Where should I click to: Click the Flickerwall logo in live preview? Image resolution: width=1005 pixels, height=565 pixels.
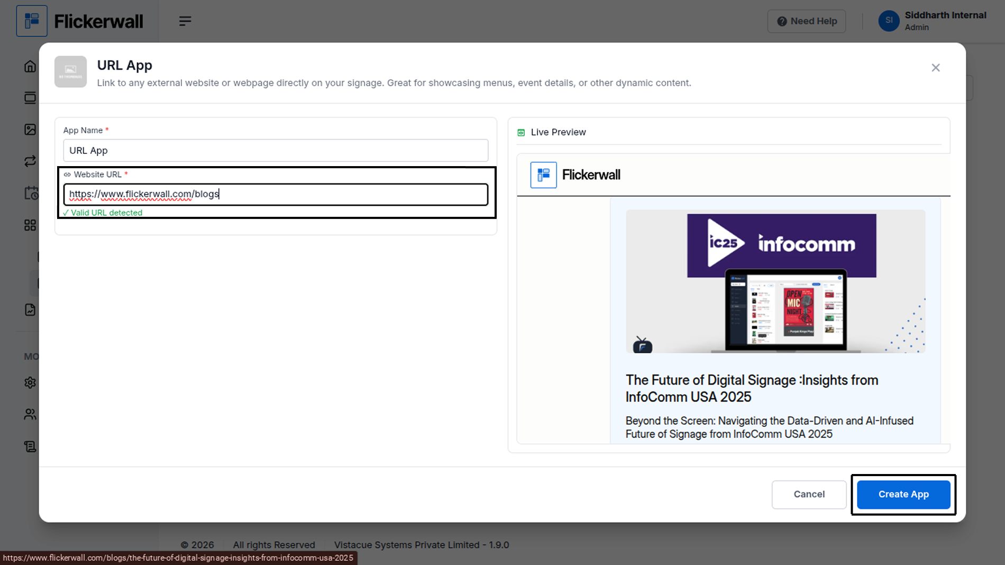575,175
